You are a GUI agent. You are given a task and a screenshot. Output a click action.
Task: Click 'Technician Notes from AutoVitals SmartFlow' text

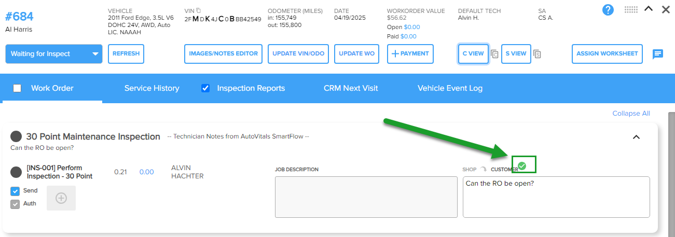238,136
